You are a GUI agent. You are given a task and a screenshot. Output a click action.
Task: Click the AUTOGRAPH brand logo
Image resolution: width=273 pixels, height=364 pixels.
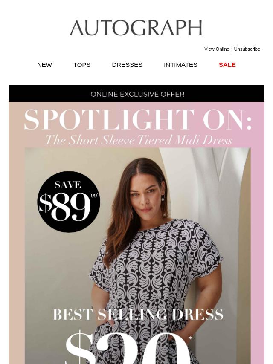coord(136,28)
